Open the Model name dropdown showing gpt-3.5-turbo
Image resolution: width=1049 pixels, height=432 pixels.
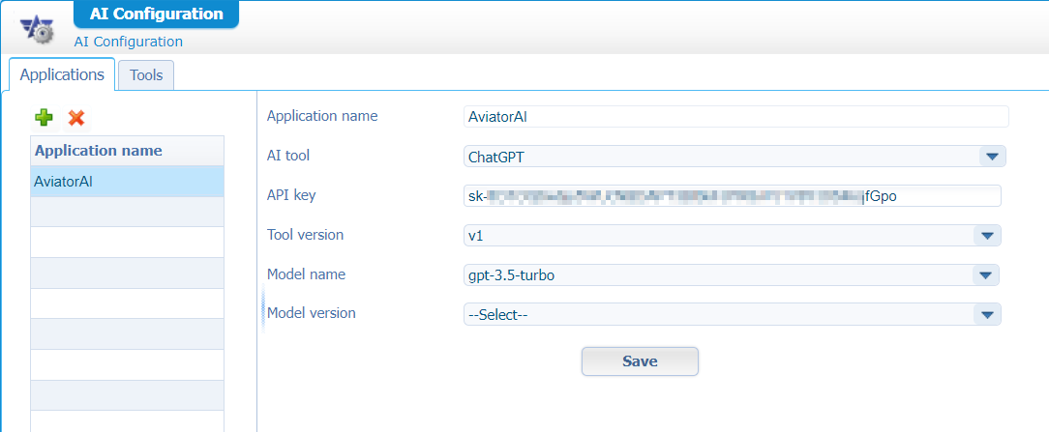(x=984, y=275)
